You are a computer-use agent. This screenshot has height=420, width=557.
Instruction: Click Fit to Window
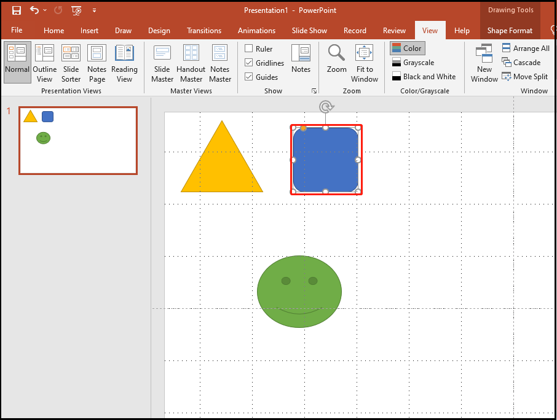pos(365,64)
